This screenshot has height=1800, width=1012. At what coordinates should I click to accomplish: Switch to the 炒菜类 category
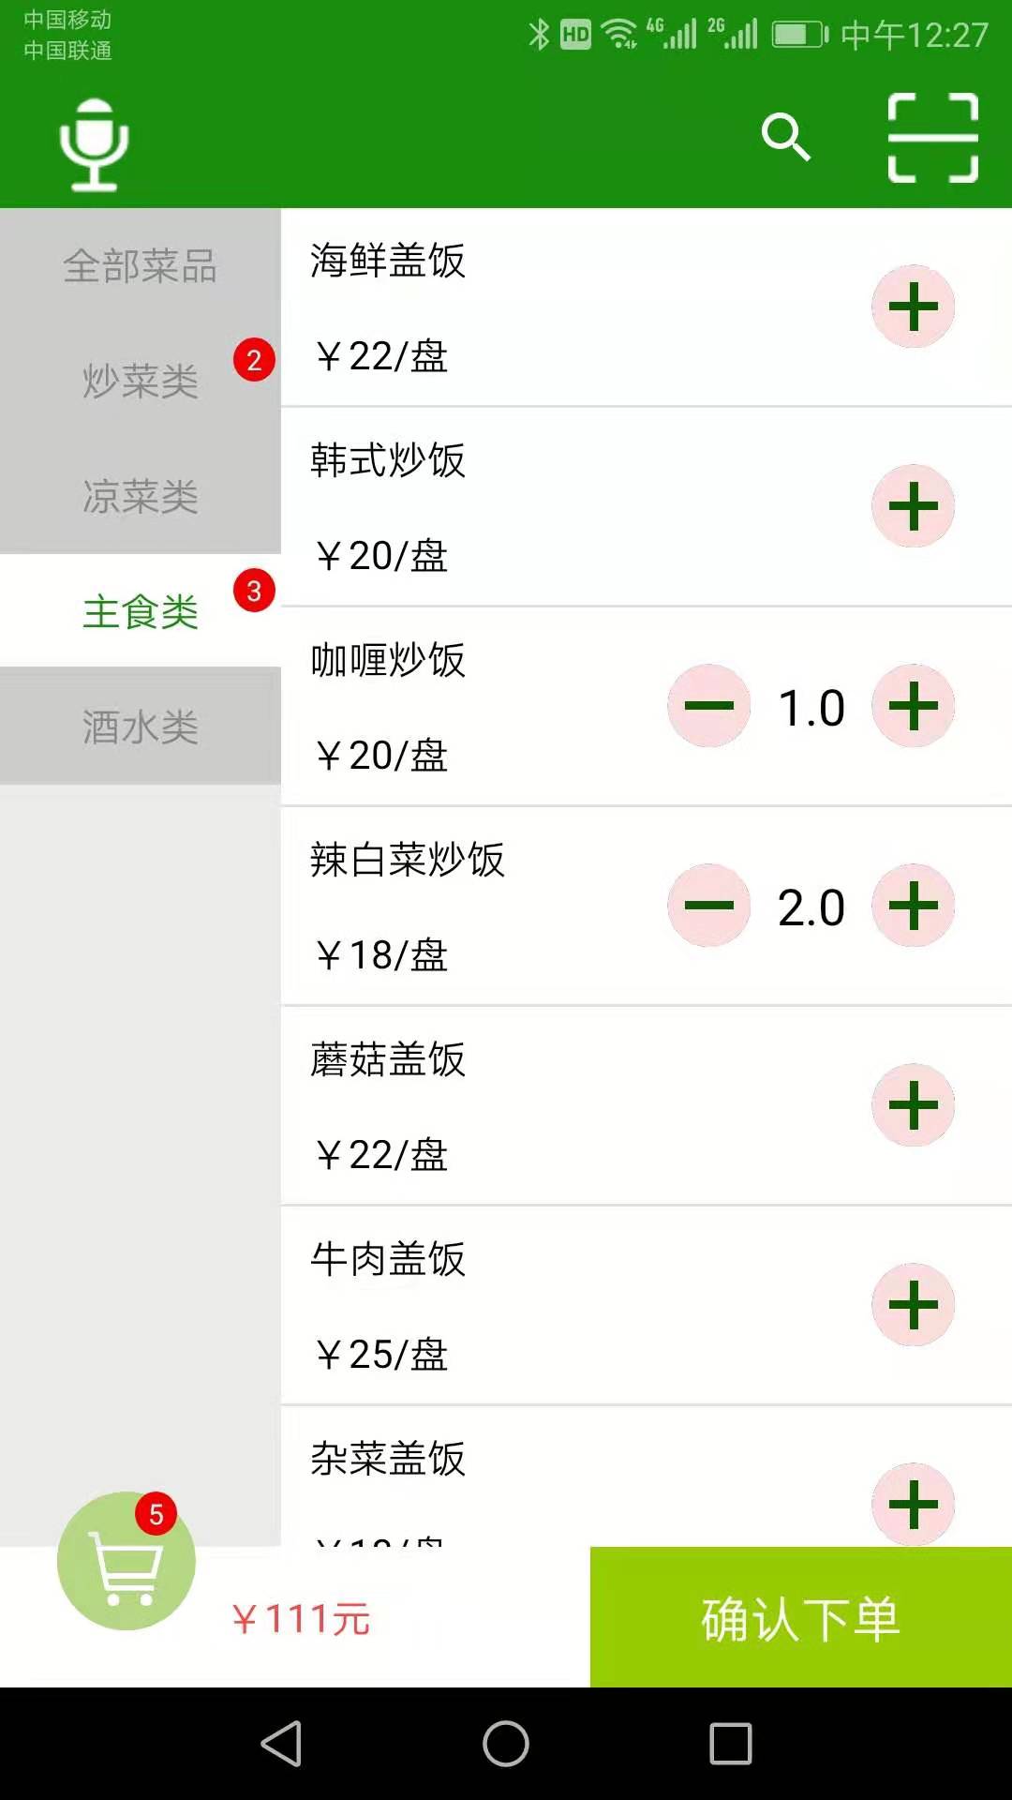141,382
